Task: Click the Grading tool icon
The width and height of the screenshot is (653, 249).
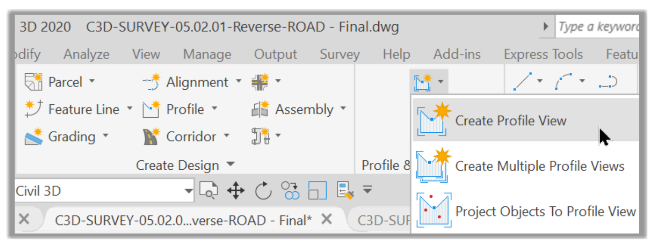Action: click(34, 136)
